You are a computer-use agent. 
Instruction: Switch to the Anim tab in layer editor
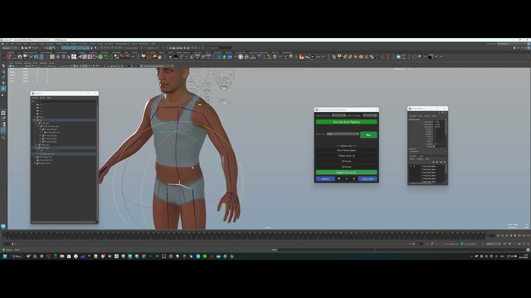tap(421, 156)
